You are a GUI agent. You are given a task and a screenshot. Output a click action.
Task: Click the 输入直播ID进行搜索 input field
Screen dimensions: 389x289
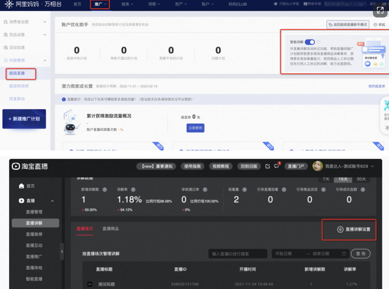pos(238,253)
